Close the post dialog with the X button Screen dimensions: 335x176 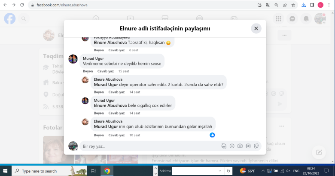click(x=256, y=29)
